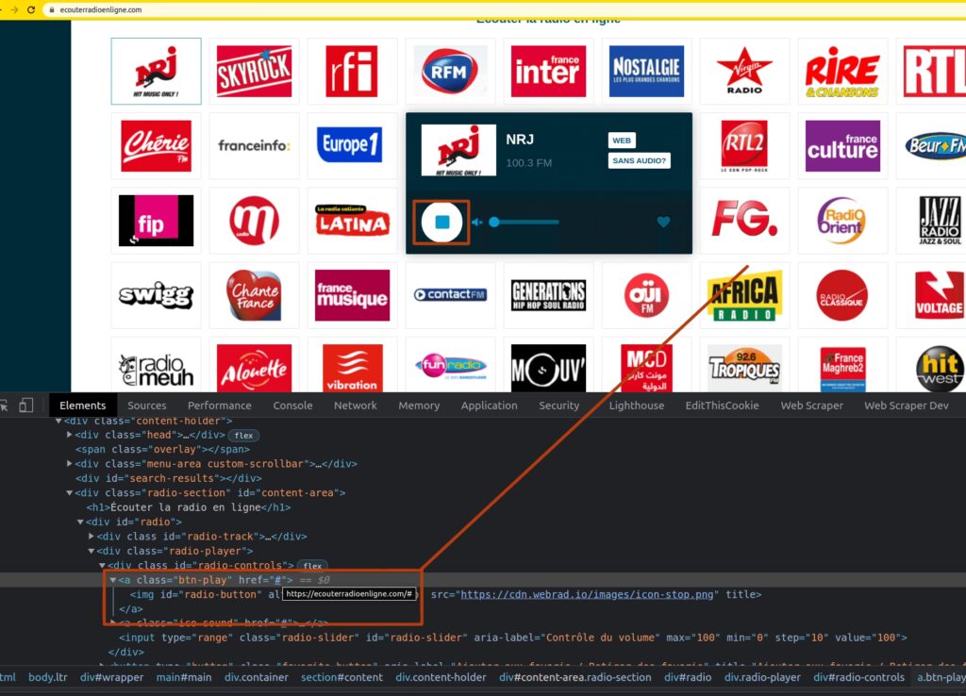This screenshot has height=696, width=966.
Task: Click the WEB button in player
Action: 622,141
